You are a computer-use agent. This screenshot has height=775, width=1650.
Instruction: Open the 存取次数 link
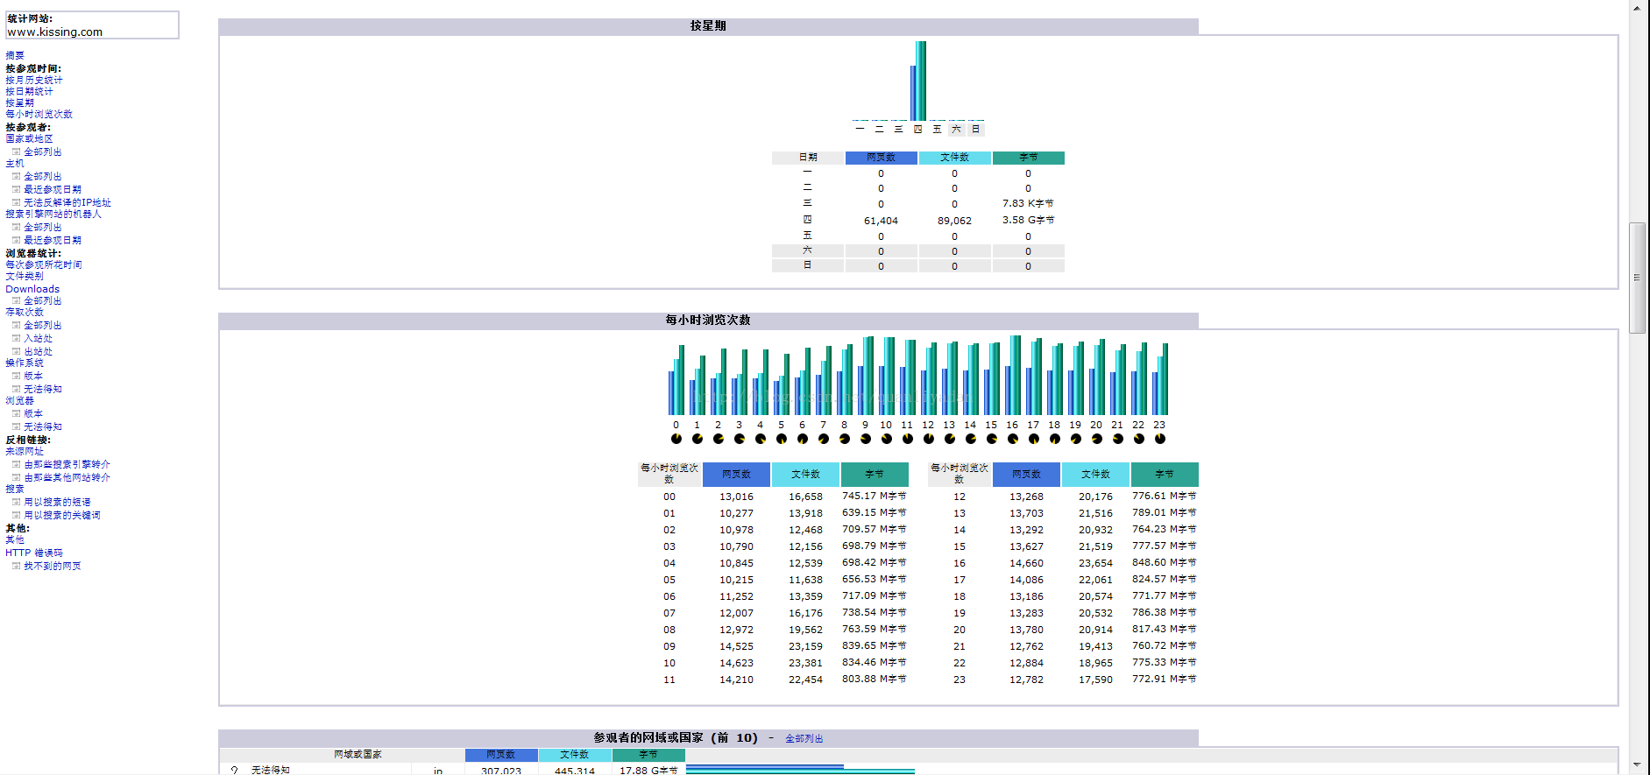click(25, 312)
